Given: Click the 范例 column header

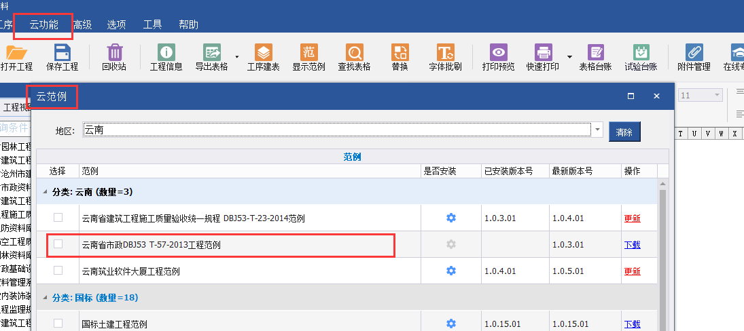Looking at the screenshot, I should [x=249, y=171].
